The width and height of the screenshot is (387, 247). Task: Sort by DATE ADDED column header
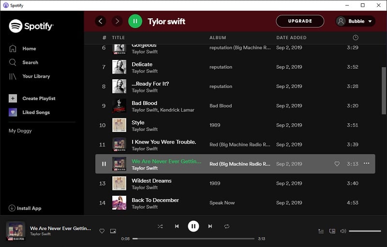[291, 38]
